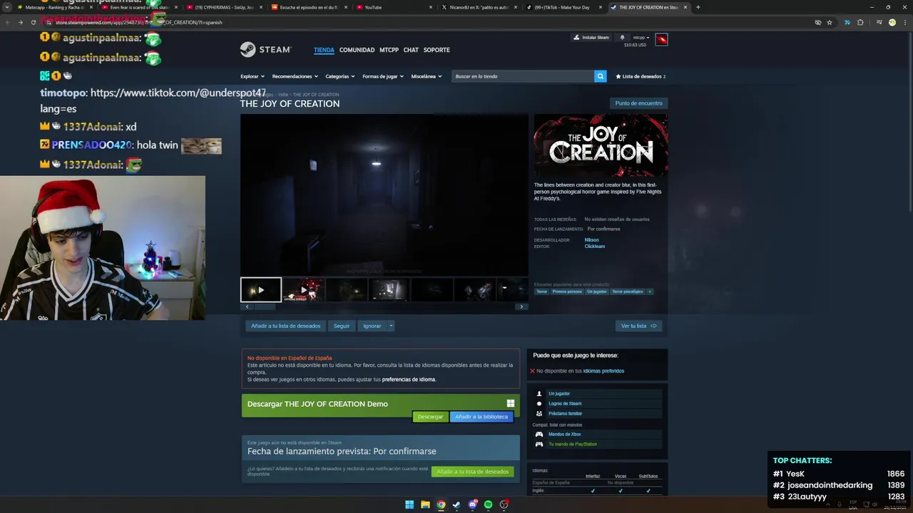Click the Logros de Steam icon
913x513 pixels.
[x=539, y=403]
